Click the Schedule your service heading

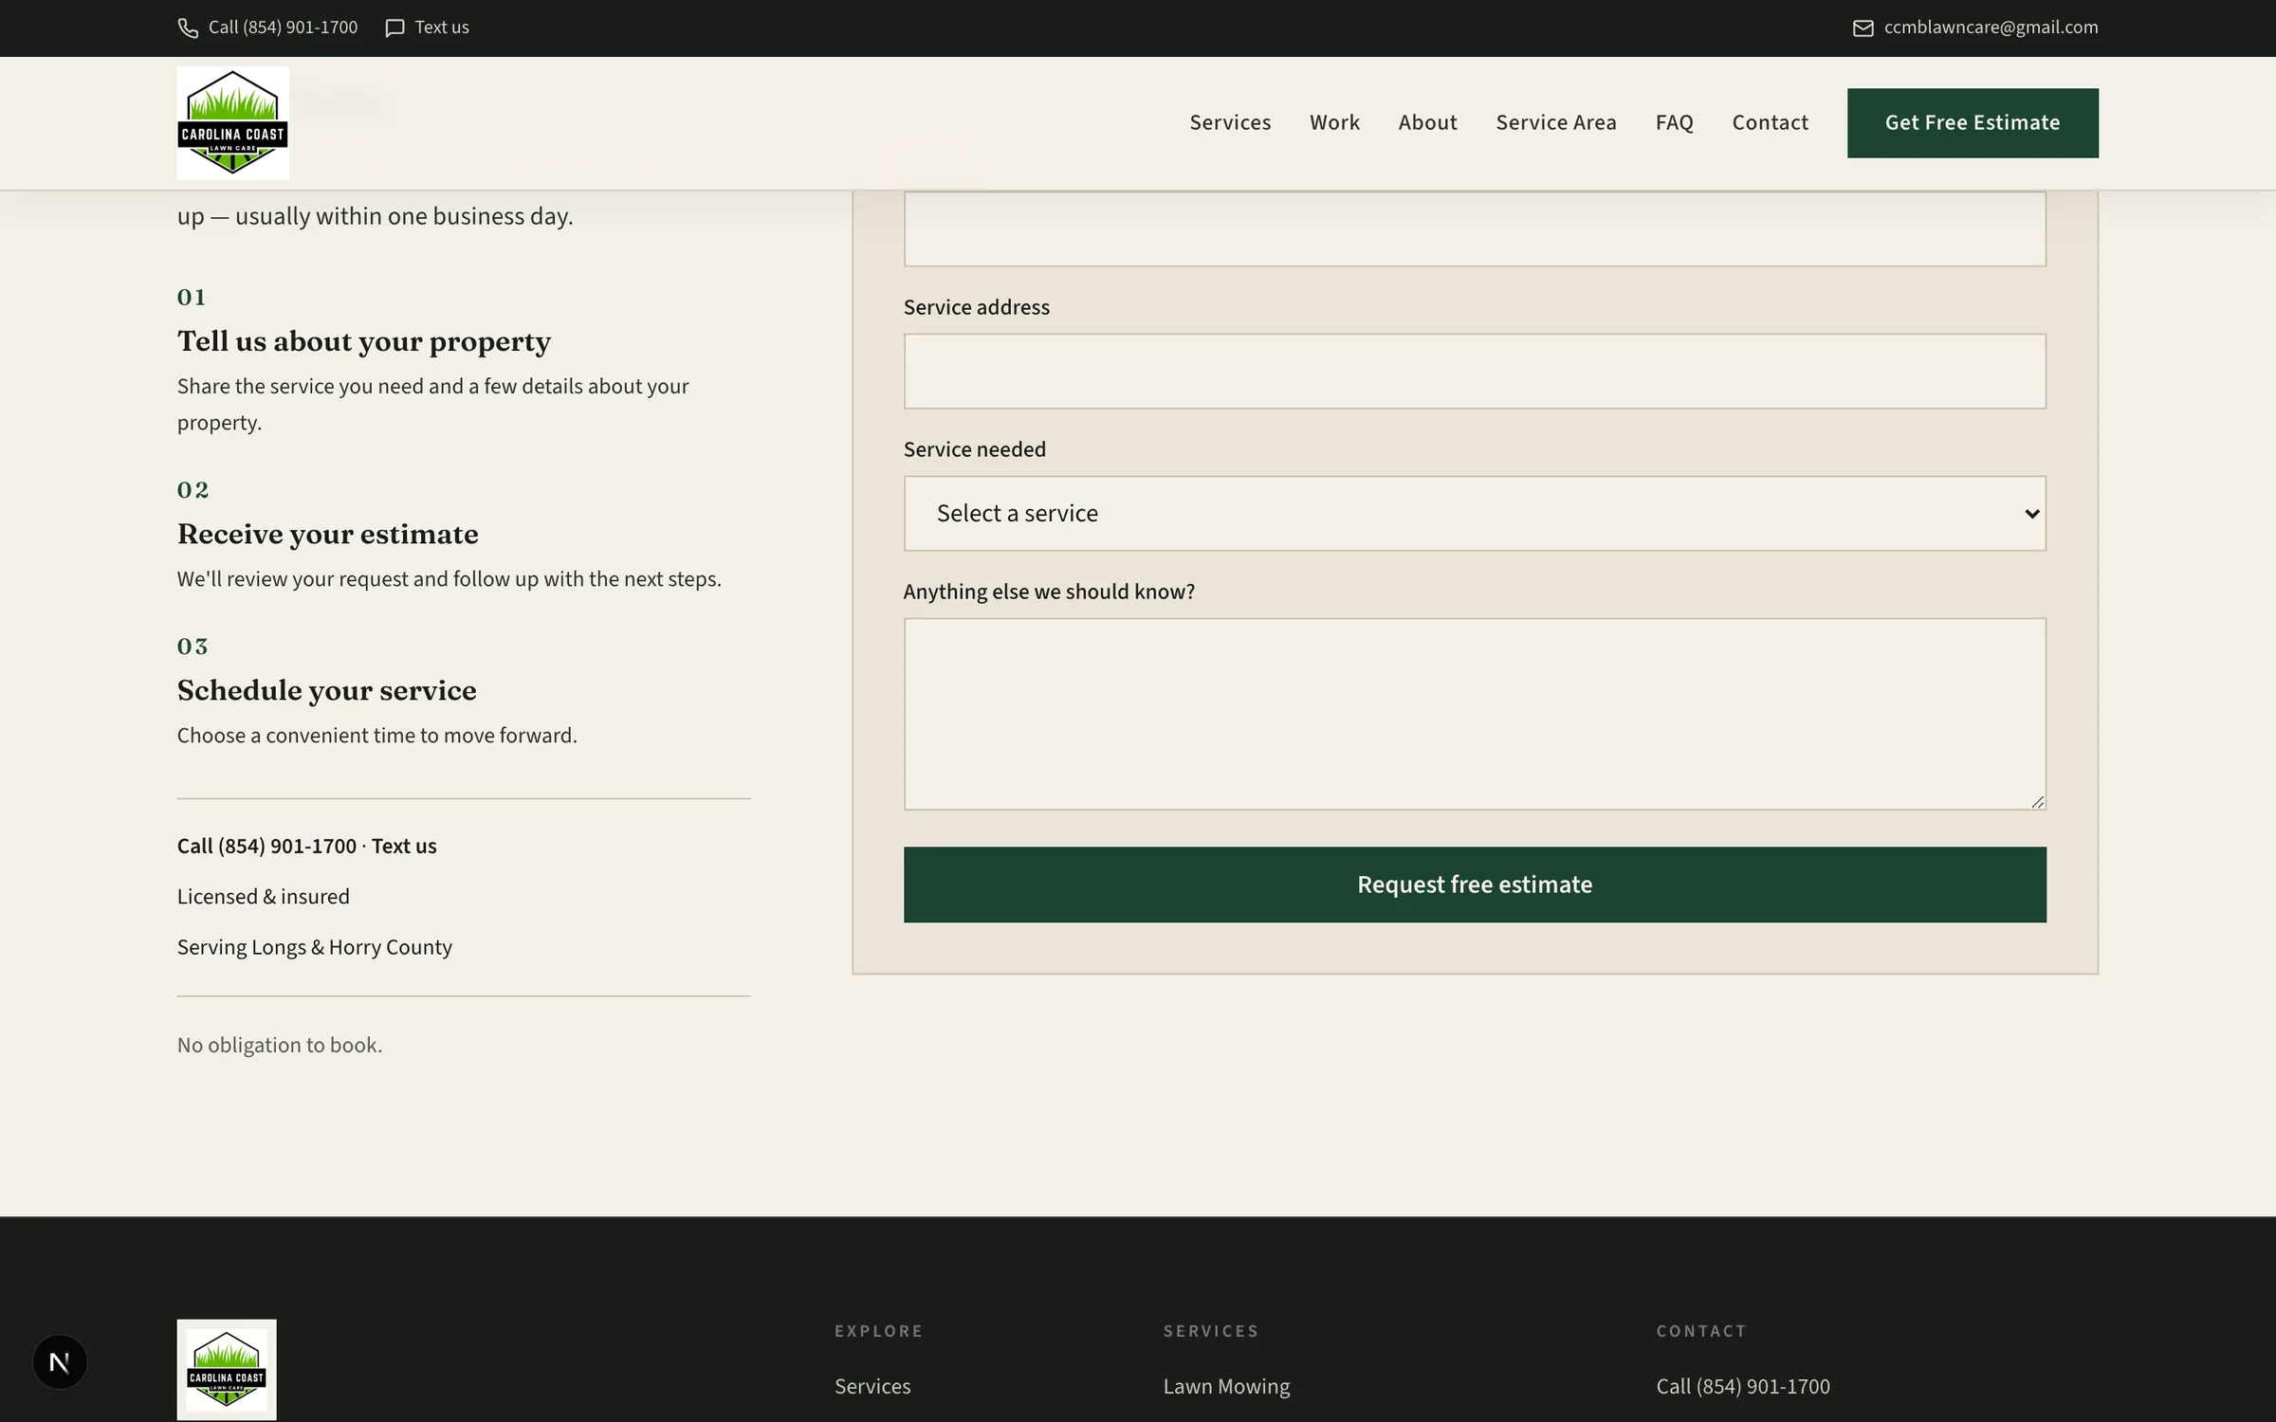[x=326, y=690]
